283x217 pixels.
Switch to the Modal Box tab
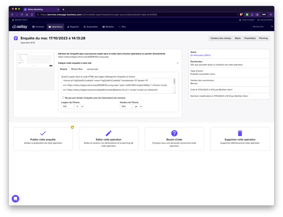pyautogui.click(x=77, y=69)
